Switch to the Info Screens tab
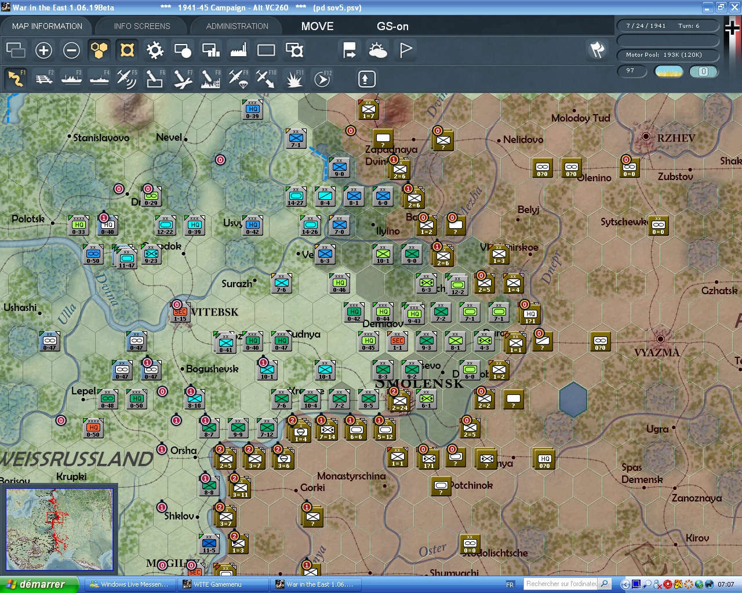This screenshot has width=742, height=593. pyautogui.click(x=142, y=26)
